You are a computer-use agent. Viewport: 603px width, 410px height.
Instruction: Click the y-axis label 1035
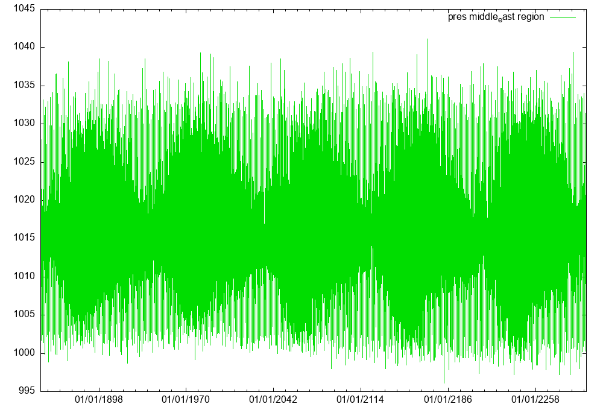pyautogui.click(x=24, y=85)
